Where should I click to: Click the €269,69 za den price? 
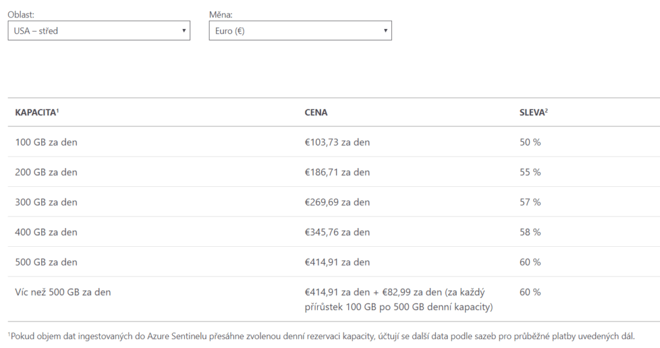(x=337, y=202)
